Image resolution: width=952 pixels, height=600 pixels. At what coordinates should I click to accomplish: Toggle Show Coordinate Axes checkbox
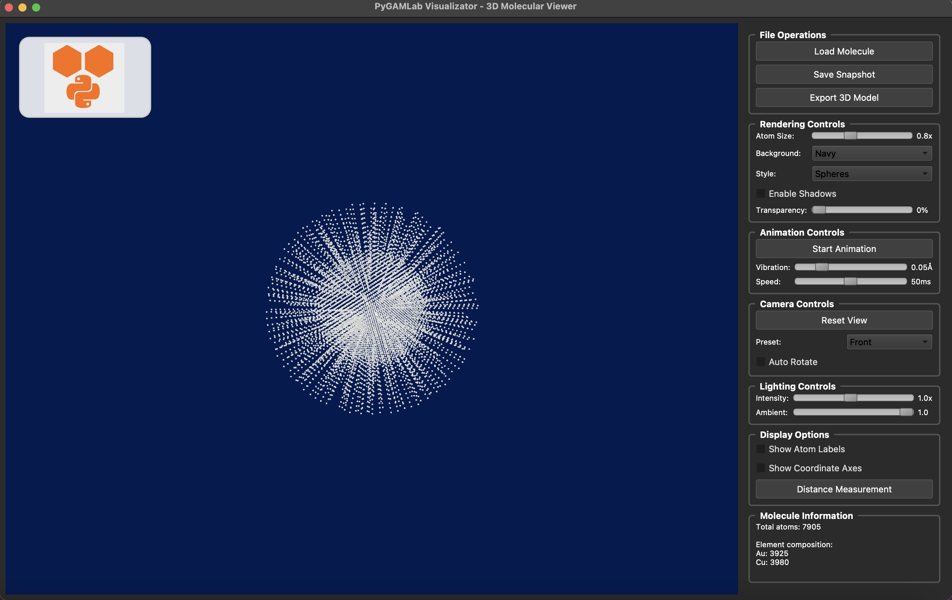click(x=760, y=468)
